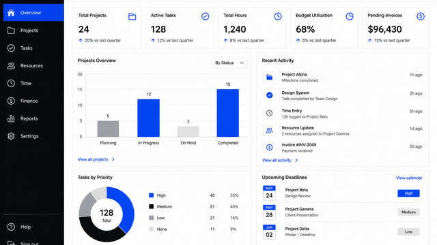The height and width of the screenshot is (245, 437).
Task: Open the Tasks section label
Action: (x=27, y=48)
